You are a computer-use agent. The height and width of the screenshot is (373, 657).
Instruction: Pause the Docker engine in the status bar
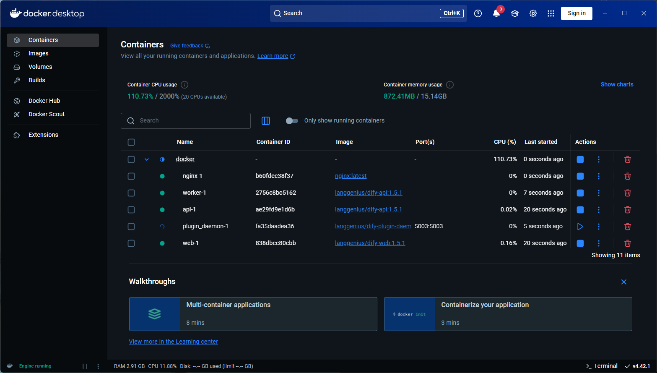coord(85,366)
